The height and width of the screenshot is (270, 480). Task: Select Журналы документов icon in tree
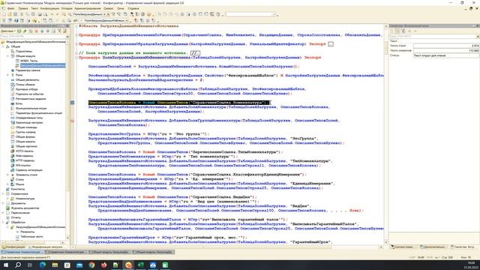click(x=8, y=208)
